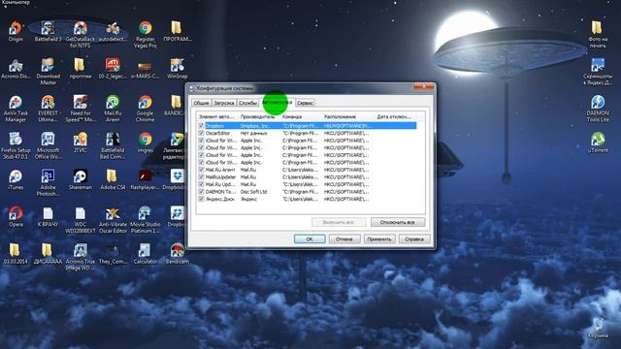621x349 pixels.
Task: Uncheck the Dropbox startup item
Action: [201, 126]
